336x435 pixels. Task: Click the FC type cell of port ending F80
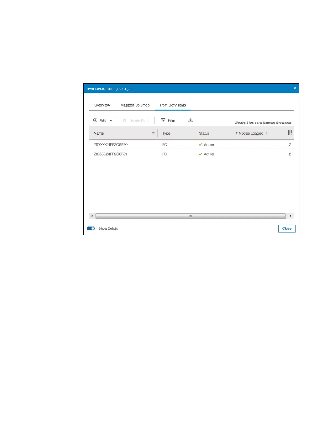coord(165,145)
